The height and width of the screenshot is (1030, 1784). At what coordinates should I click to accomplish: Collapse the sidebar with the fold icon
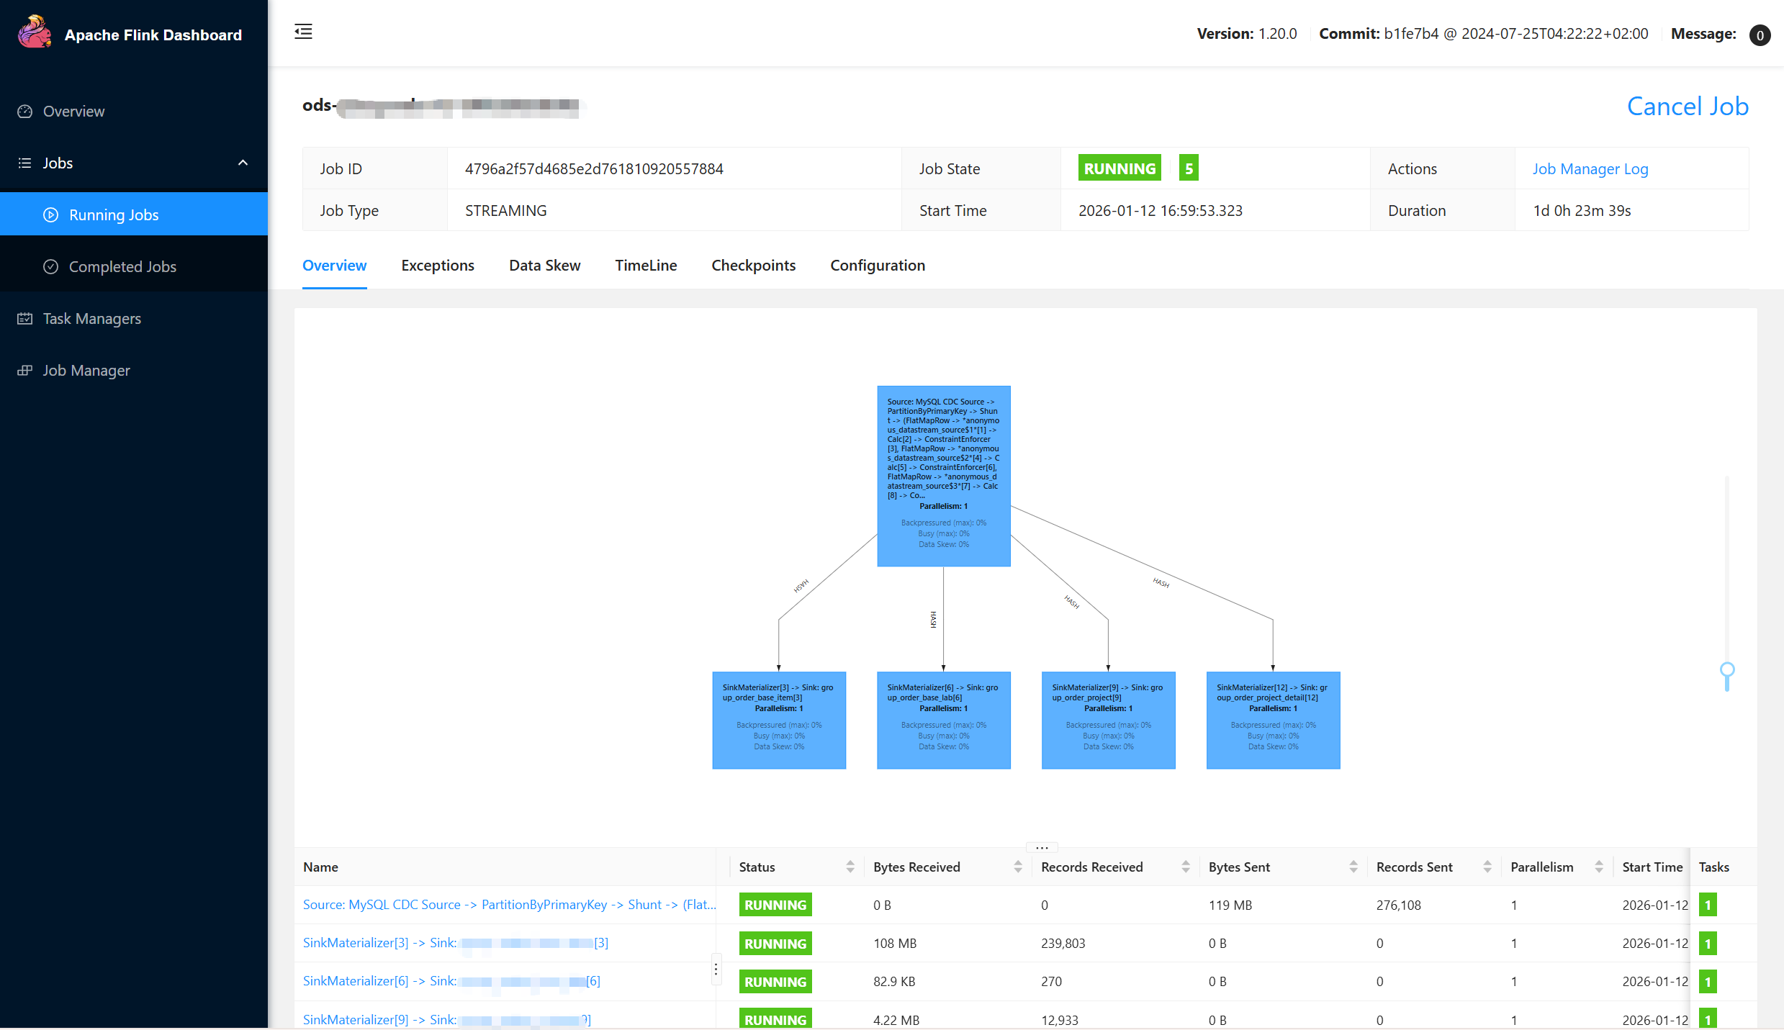pyautogui.click(x=303, y=32)
